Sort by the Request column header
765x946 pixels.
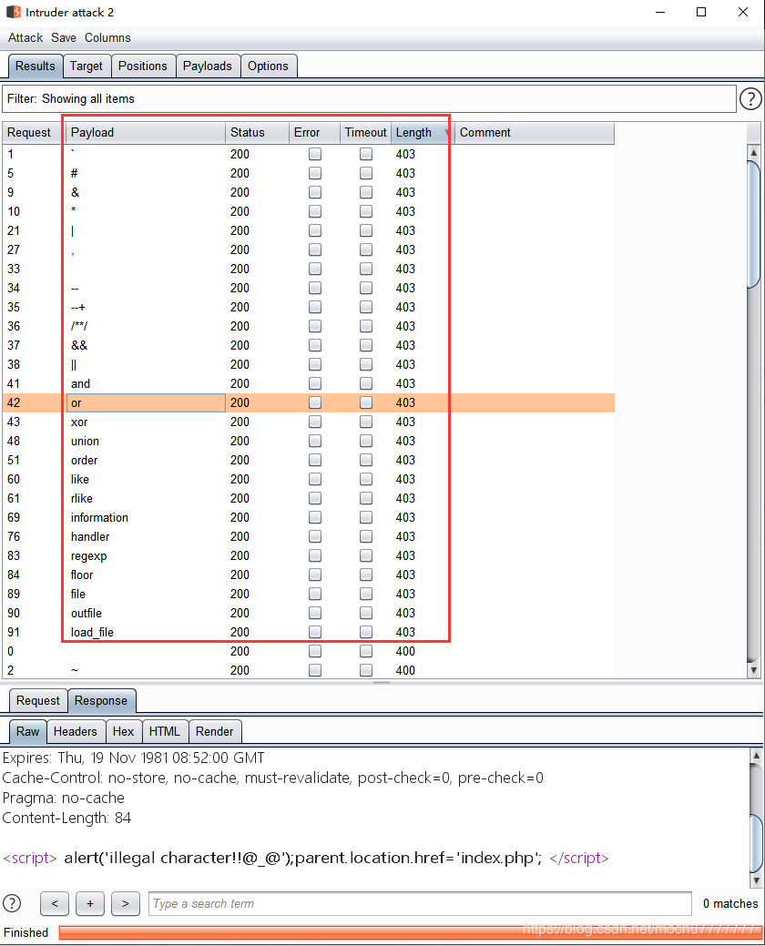click(34, 133)
